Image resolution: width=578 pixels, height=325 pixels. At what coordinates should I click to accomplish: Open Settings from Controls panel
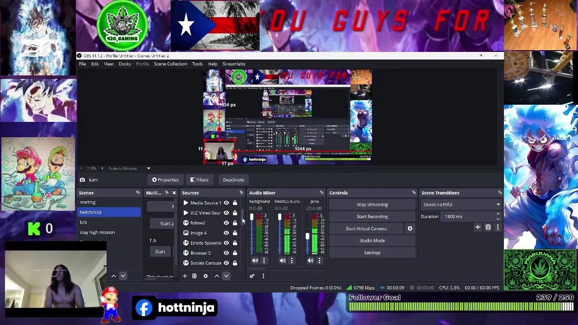click(x=372, y=253)
